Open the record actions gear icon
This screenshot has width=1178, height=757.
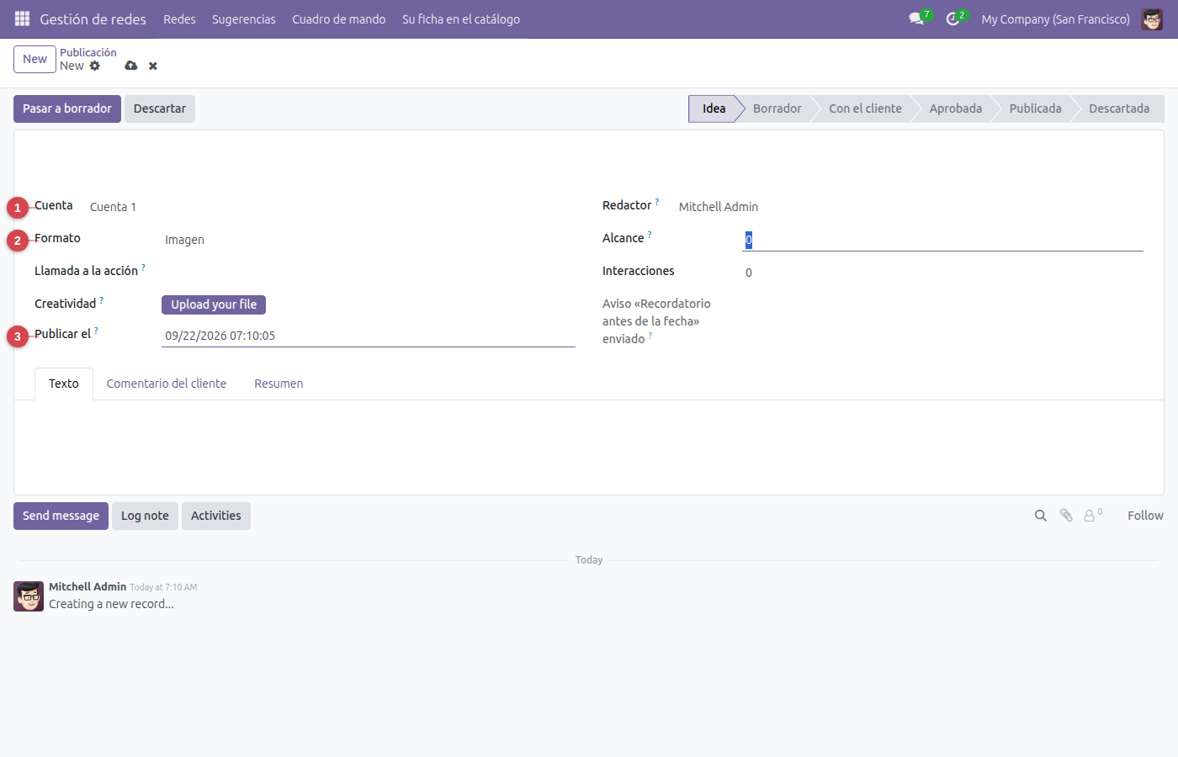tap(95, 66)
